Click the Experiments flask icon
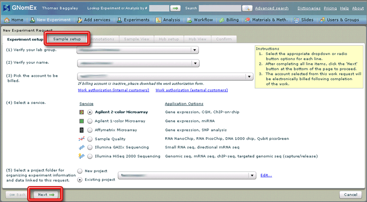 click(119, 20)
